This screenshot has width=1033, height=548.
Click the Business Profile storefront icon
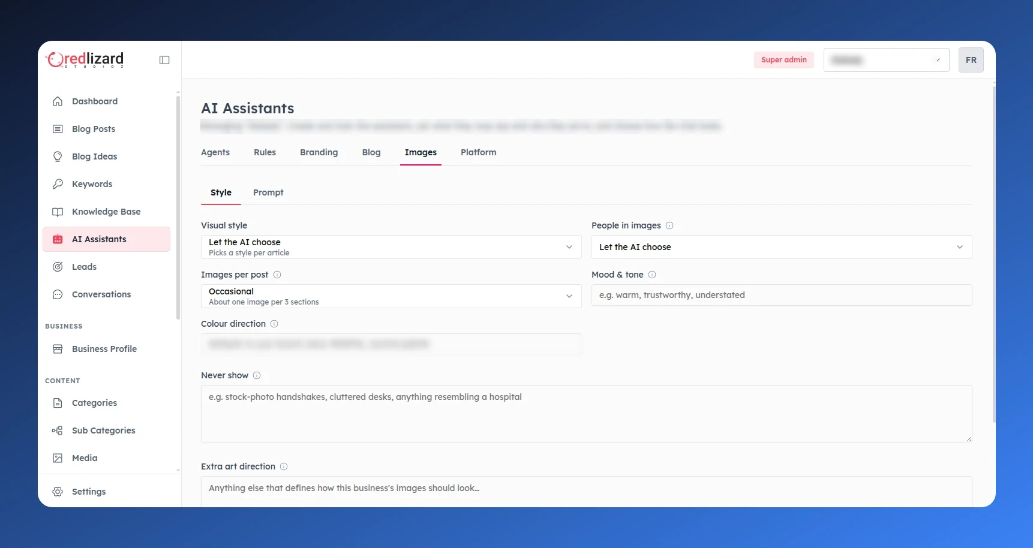58,349
